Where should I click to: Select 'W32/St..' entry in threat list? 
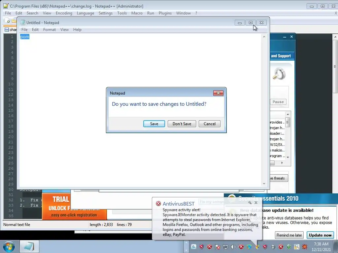tap(277, 145)
